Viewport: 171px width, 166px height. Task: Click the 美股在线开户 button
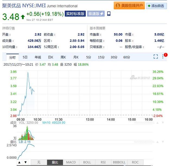(x=129, y=5)
